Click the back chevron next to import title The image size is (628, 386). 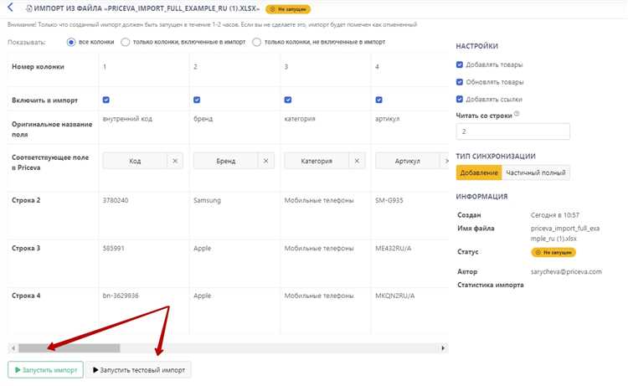(11, 8)
